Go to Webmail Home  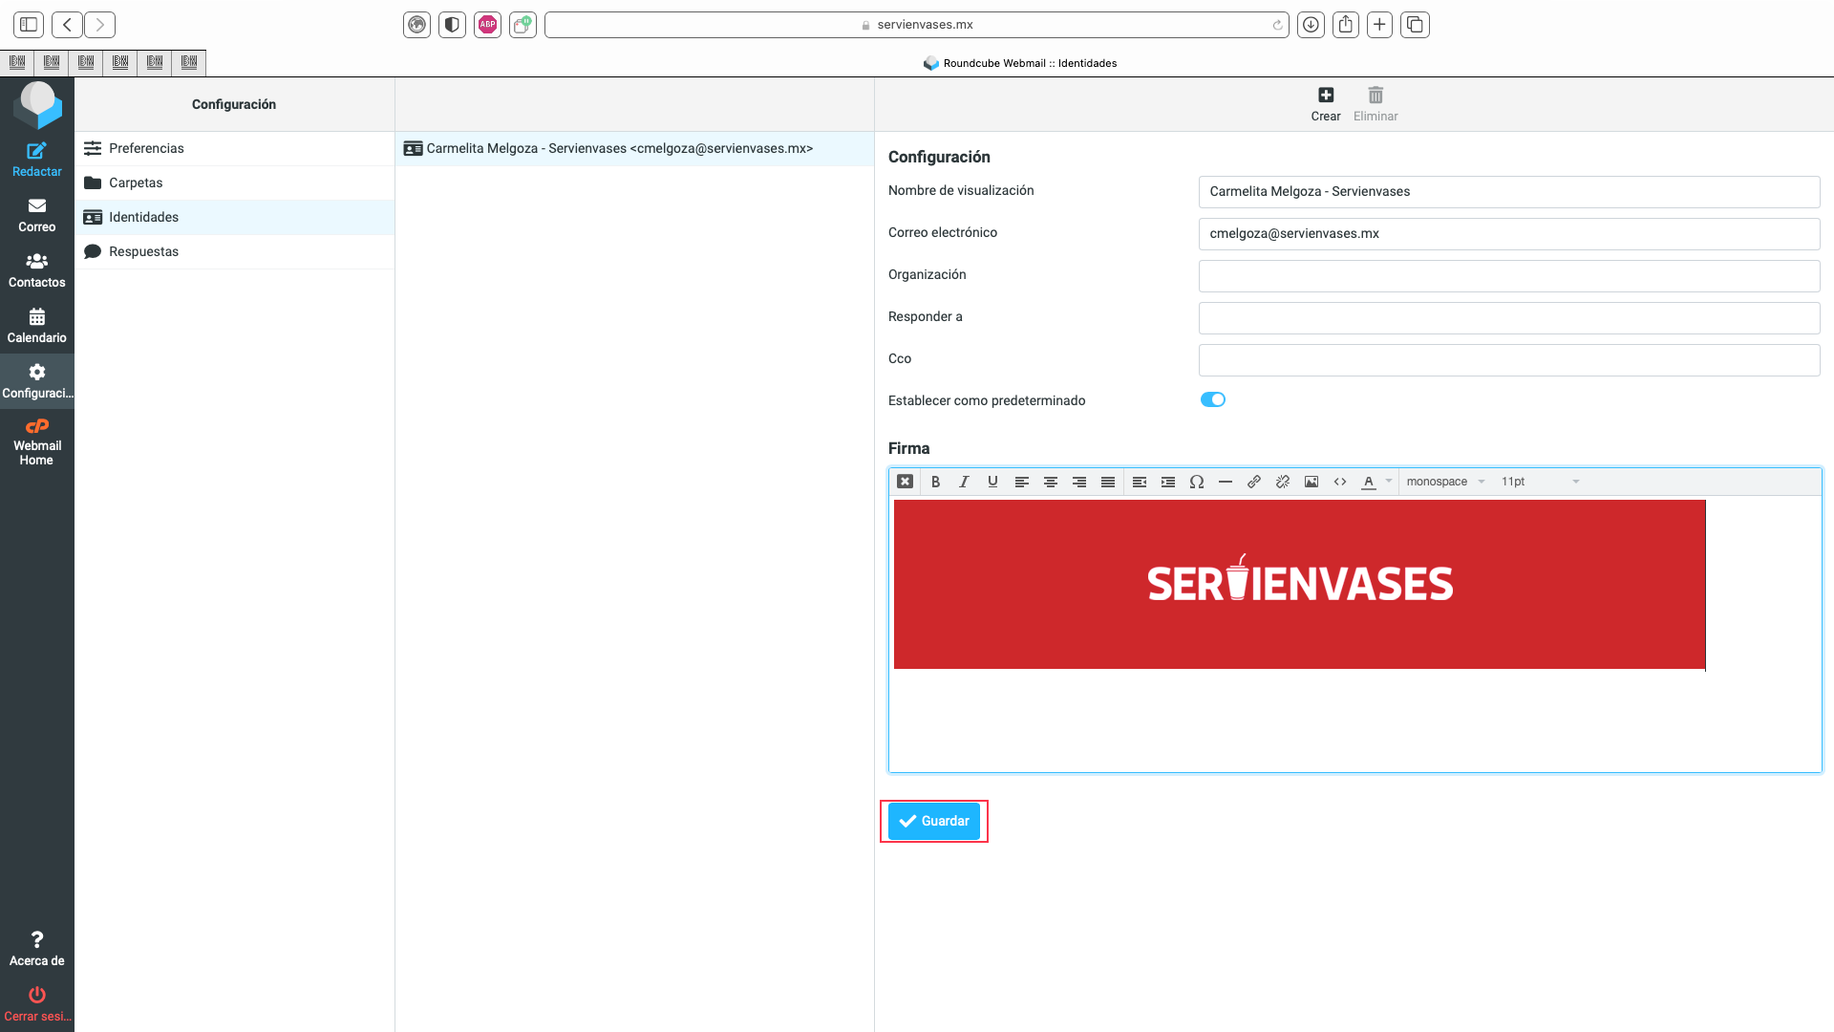[x=36, y=441]
